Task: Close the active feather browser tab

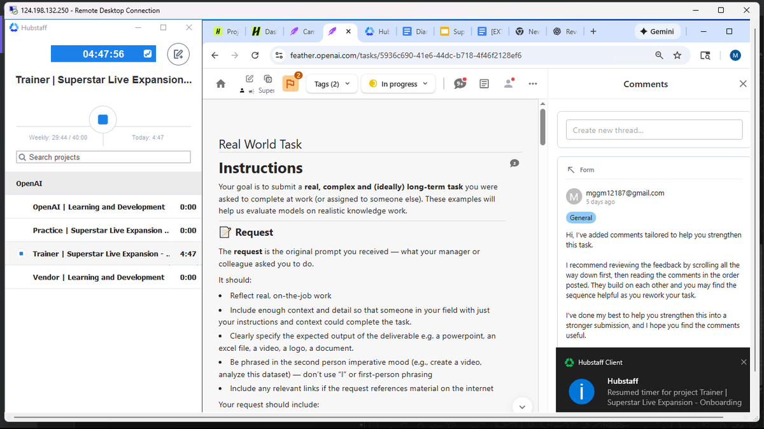Action: pyautogui.click(x=348, y=31)
